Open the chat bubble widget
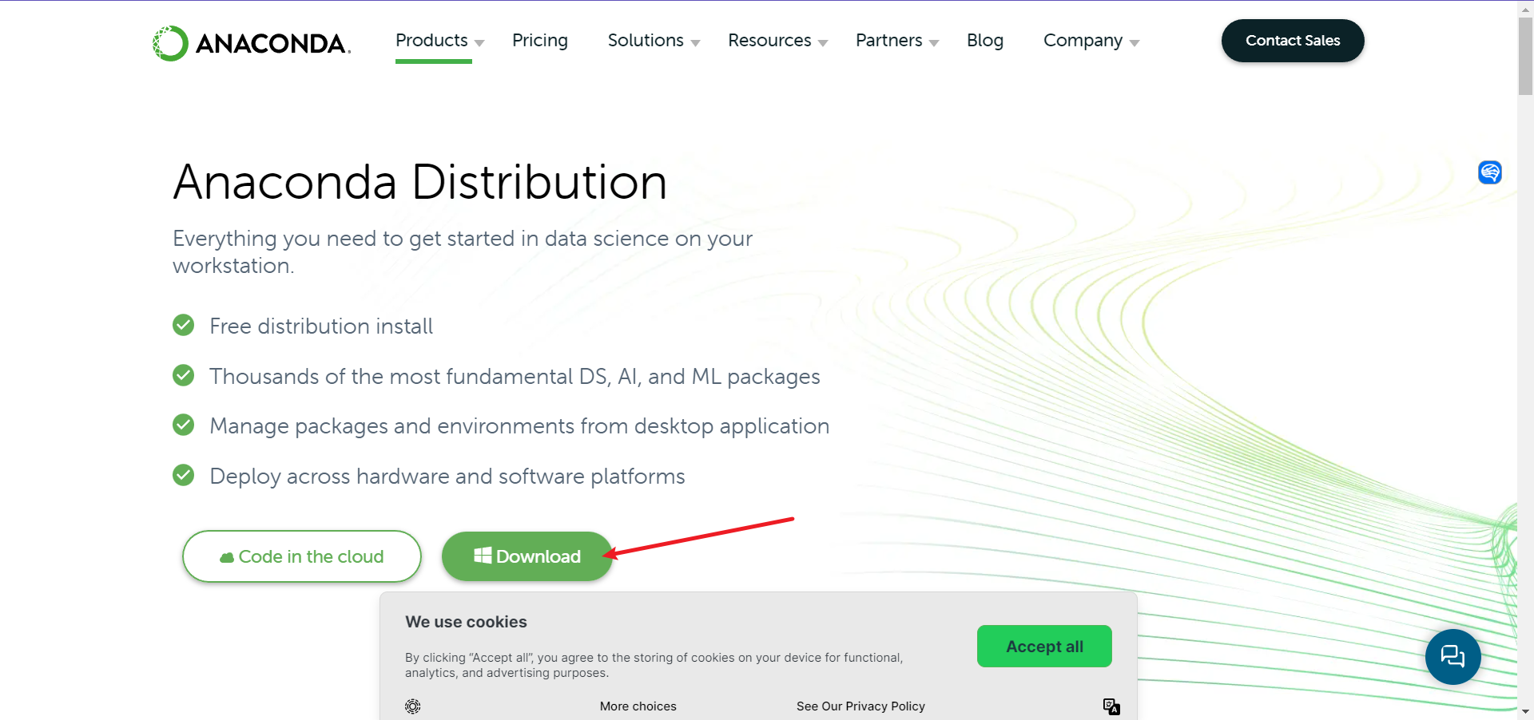Image resolution: width=1534 pixels, height=720 pixels. (x=1453, y=656)
